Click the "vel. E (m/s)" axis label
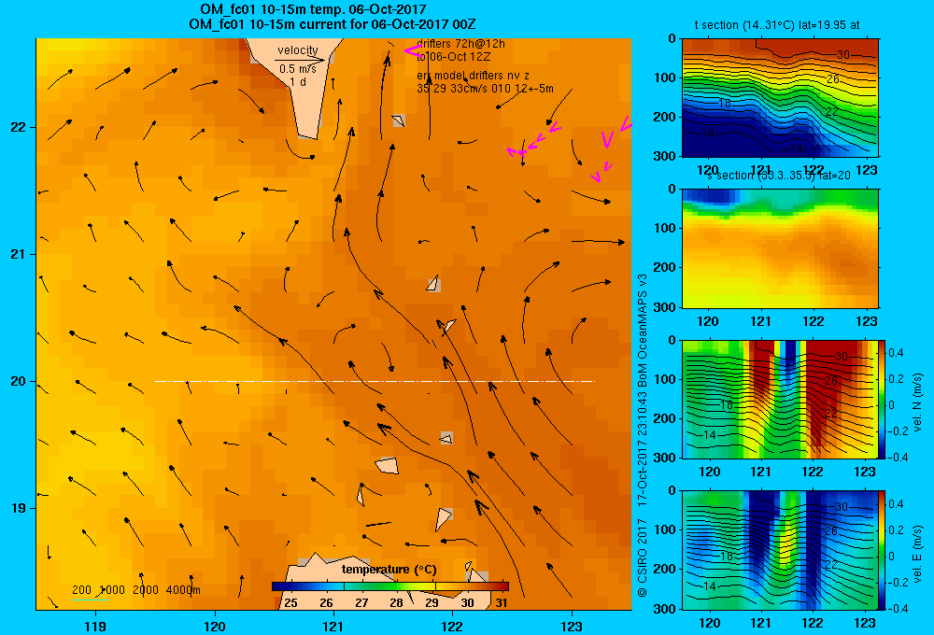This screenshot has width=934, height=635. coord(918,554)
